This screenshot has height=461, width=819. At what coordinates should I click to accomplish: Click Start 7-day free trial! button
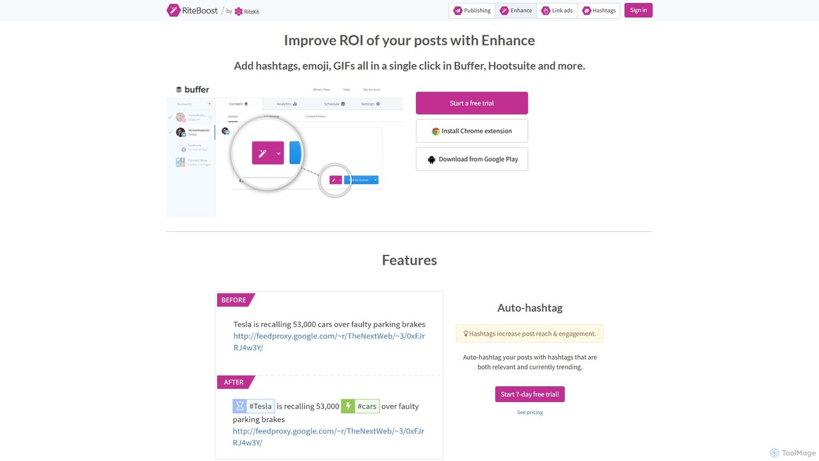(x=530, y=394)
